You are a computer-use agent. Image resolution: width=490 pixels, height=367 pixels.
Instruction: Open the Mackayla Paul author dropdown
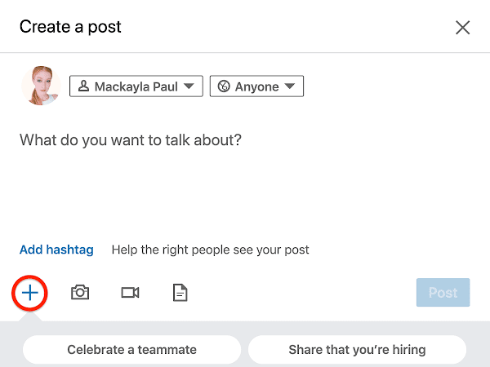coord(136,86)
